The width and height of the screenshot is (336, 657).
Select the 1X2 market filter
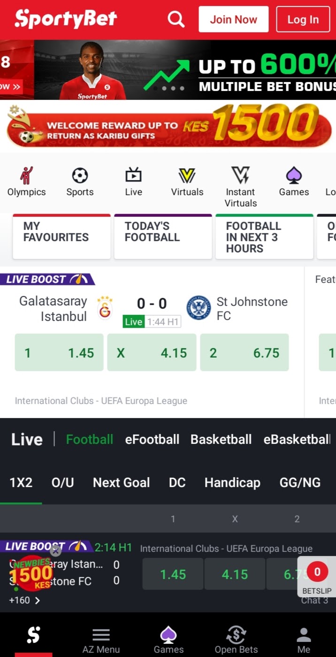[x=21, y=482]
